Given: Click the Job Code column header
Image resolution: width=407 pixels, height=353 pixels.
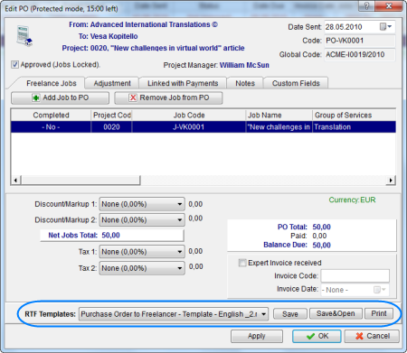Looking at the screenshot, I should (x=189, y=116).
